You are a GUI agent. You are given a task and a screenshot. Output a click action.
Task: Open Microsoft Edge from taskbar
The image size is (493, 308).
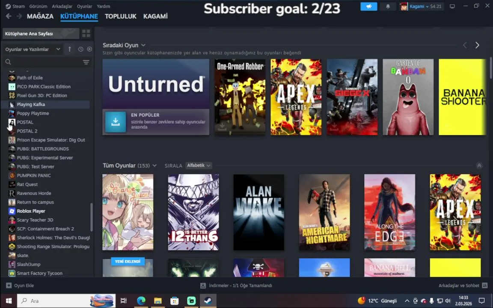click(x=141, y=301)
